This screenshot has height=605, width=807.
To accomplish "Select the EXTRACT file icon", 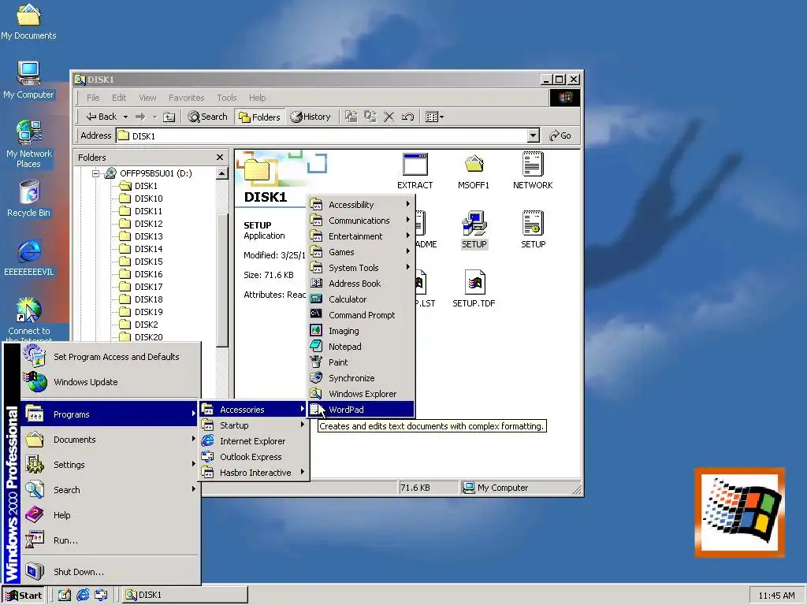I will click(415, 171).
